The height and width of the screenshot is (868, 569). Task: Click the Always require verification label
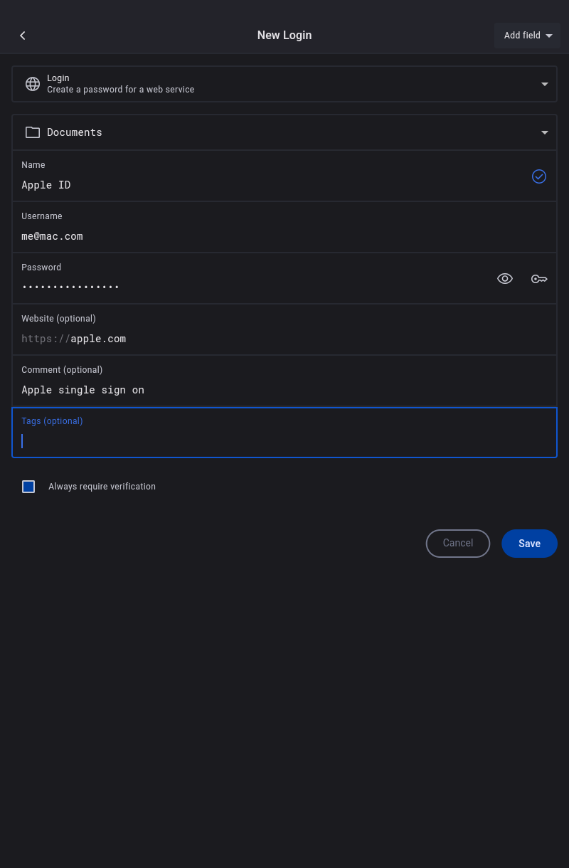tap(102, 487)
